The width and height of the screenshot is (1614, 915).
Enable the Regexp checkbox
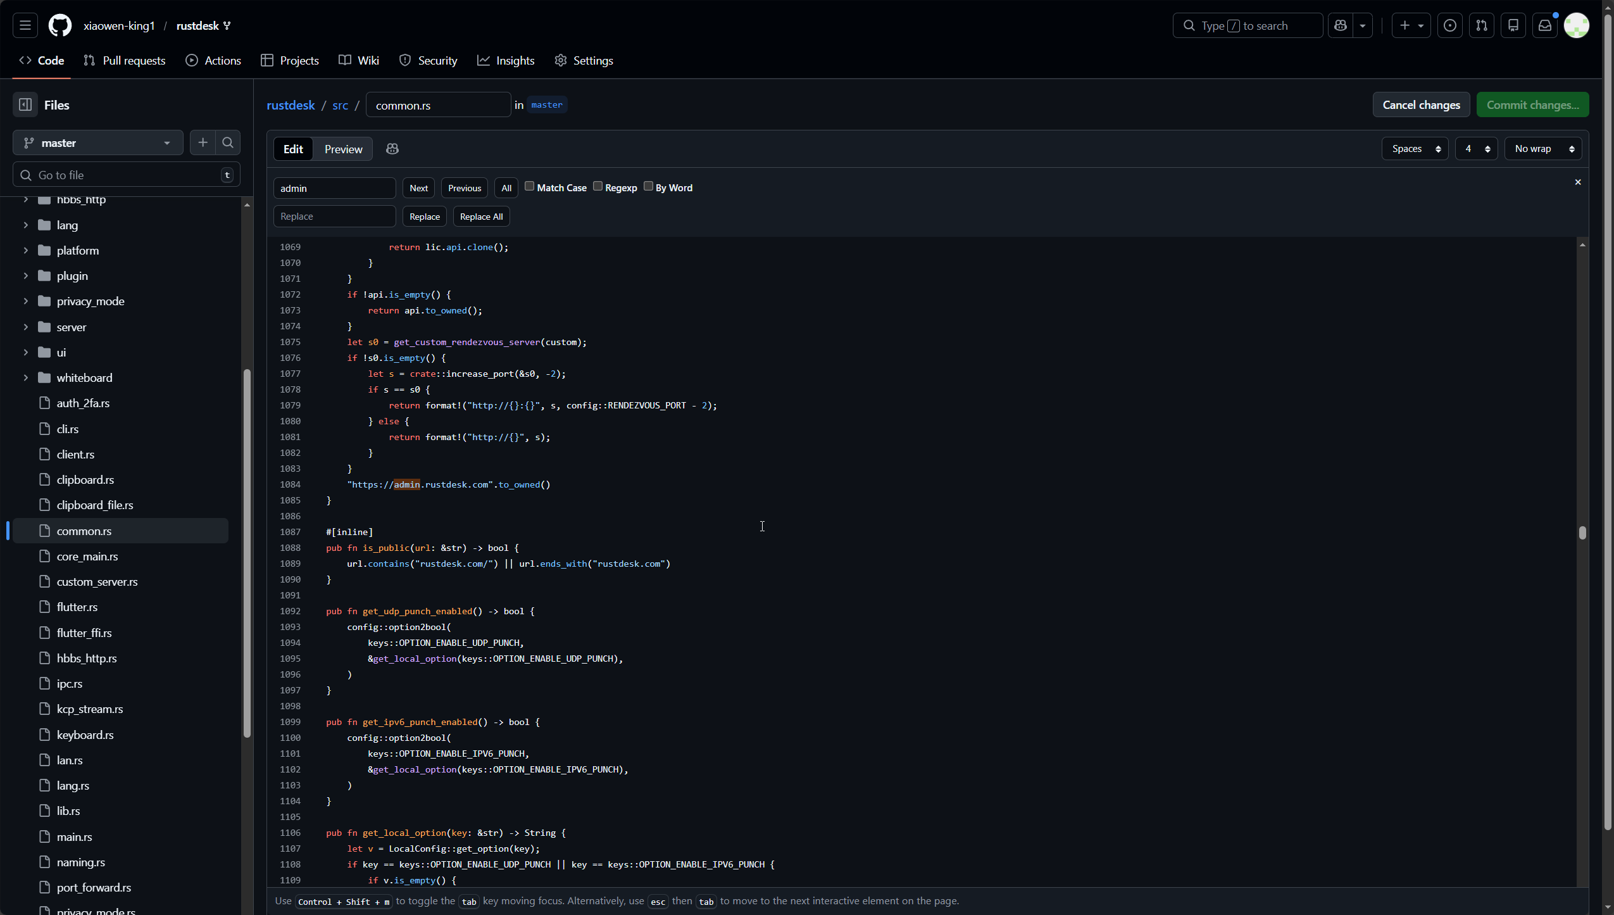(x=597, y=186)
